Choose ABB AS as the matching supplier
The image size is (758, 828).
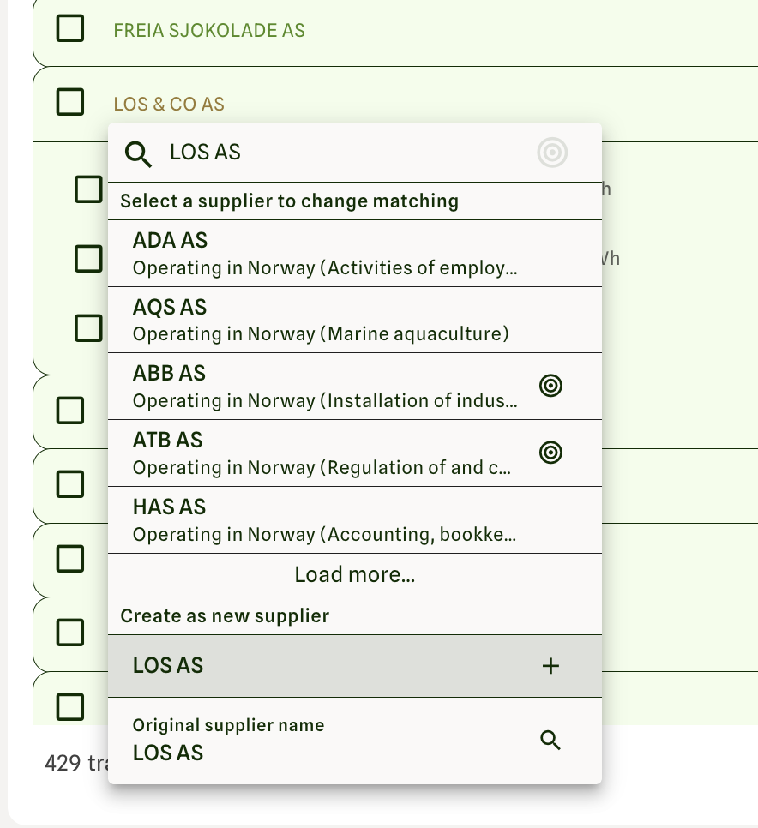(355, 387)
